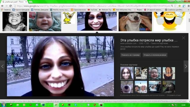Screen dimensions: 190x107
Task: Click Показать на странице button
Action: click(x=131, y=55)
